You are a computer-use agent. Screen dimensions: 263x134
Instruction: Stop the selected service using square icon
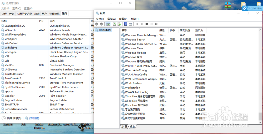[x=146, y=24]
